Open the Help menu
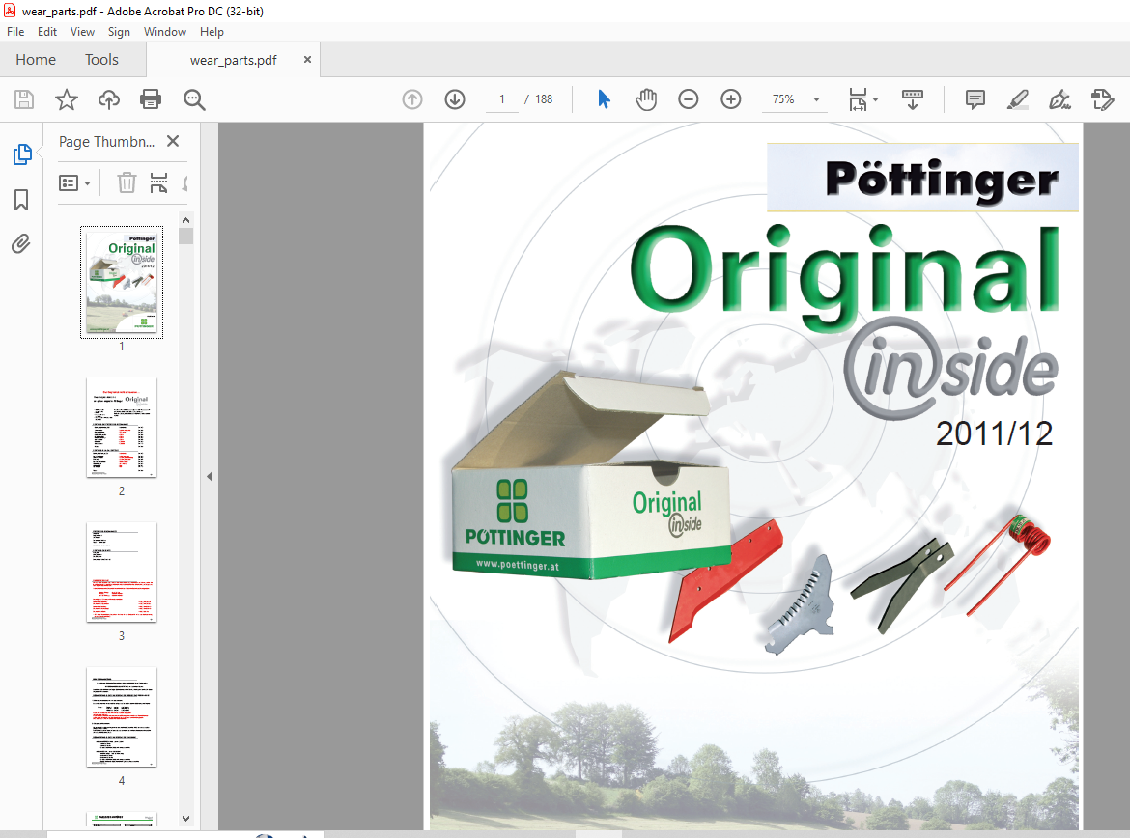Screen dimensions: 1130x838 click(212, 32)
